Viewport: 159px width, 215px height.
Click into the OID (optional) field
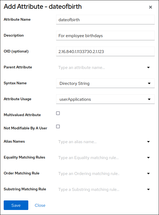[105, 51]
